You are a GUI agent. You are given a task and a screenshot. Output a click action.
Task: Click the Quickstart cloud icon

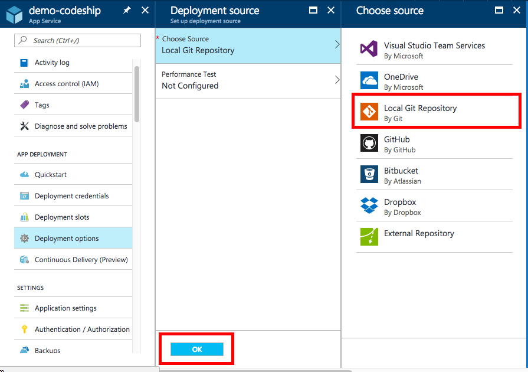(24, 175)
